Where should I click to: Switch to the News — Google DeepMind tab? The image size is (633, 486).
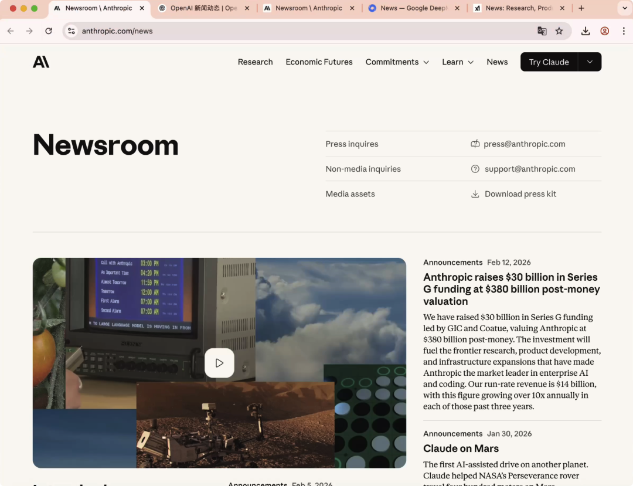[413, 8]
